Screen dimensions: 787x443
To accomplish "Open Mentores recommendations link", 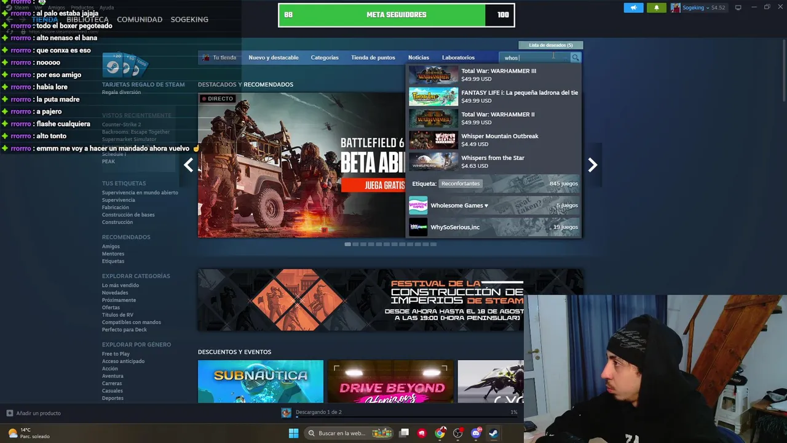I will point(113,254).
